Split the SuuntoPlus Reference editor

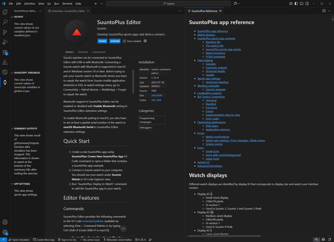(x=324, y=11)
